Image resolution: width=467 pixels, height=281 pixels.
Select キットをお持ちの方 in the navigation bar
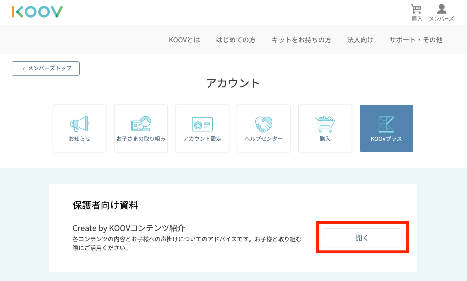[x=301, y=40]
